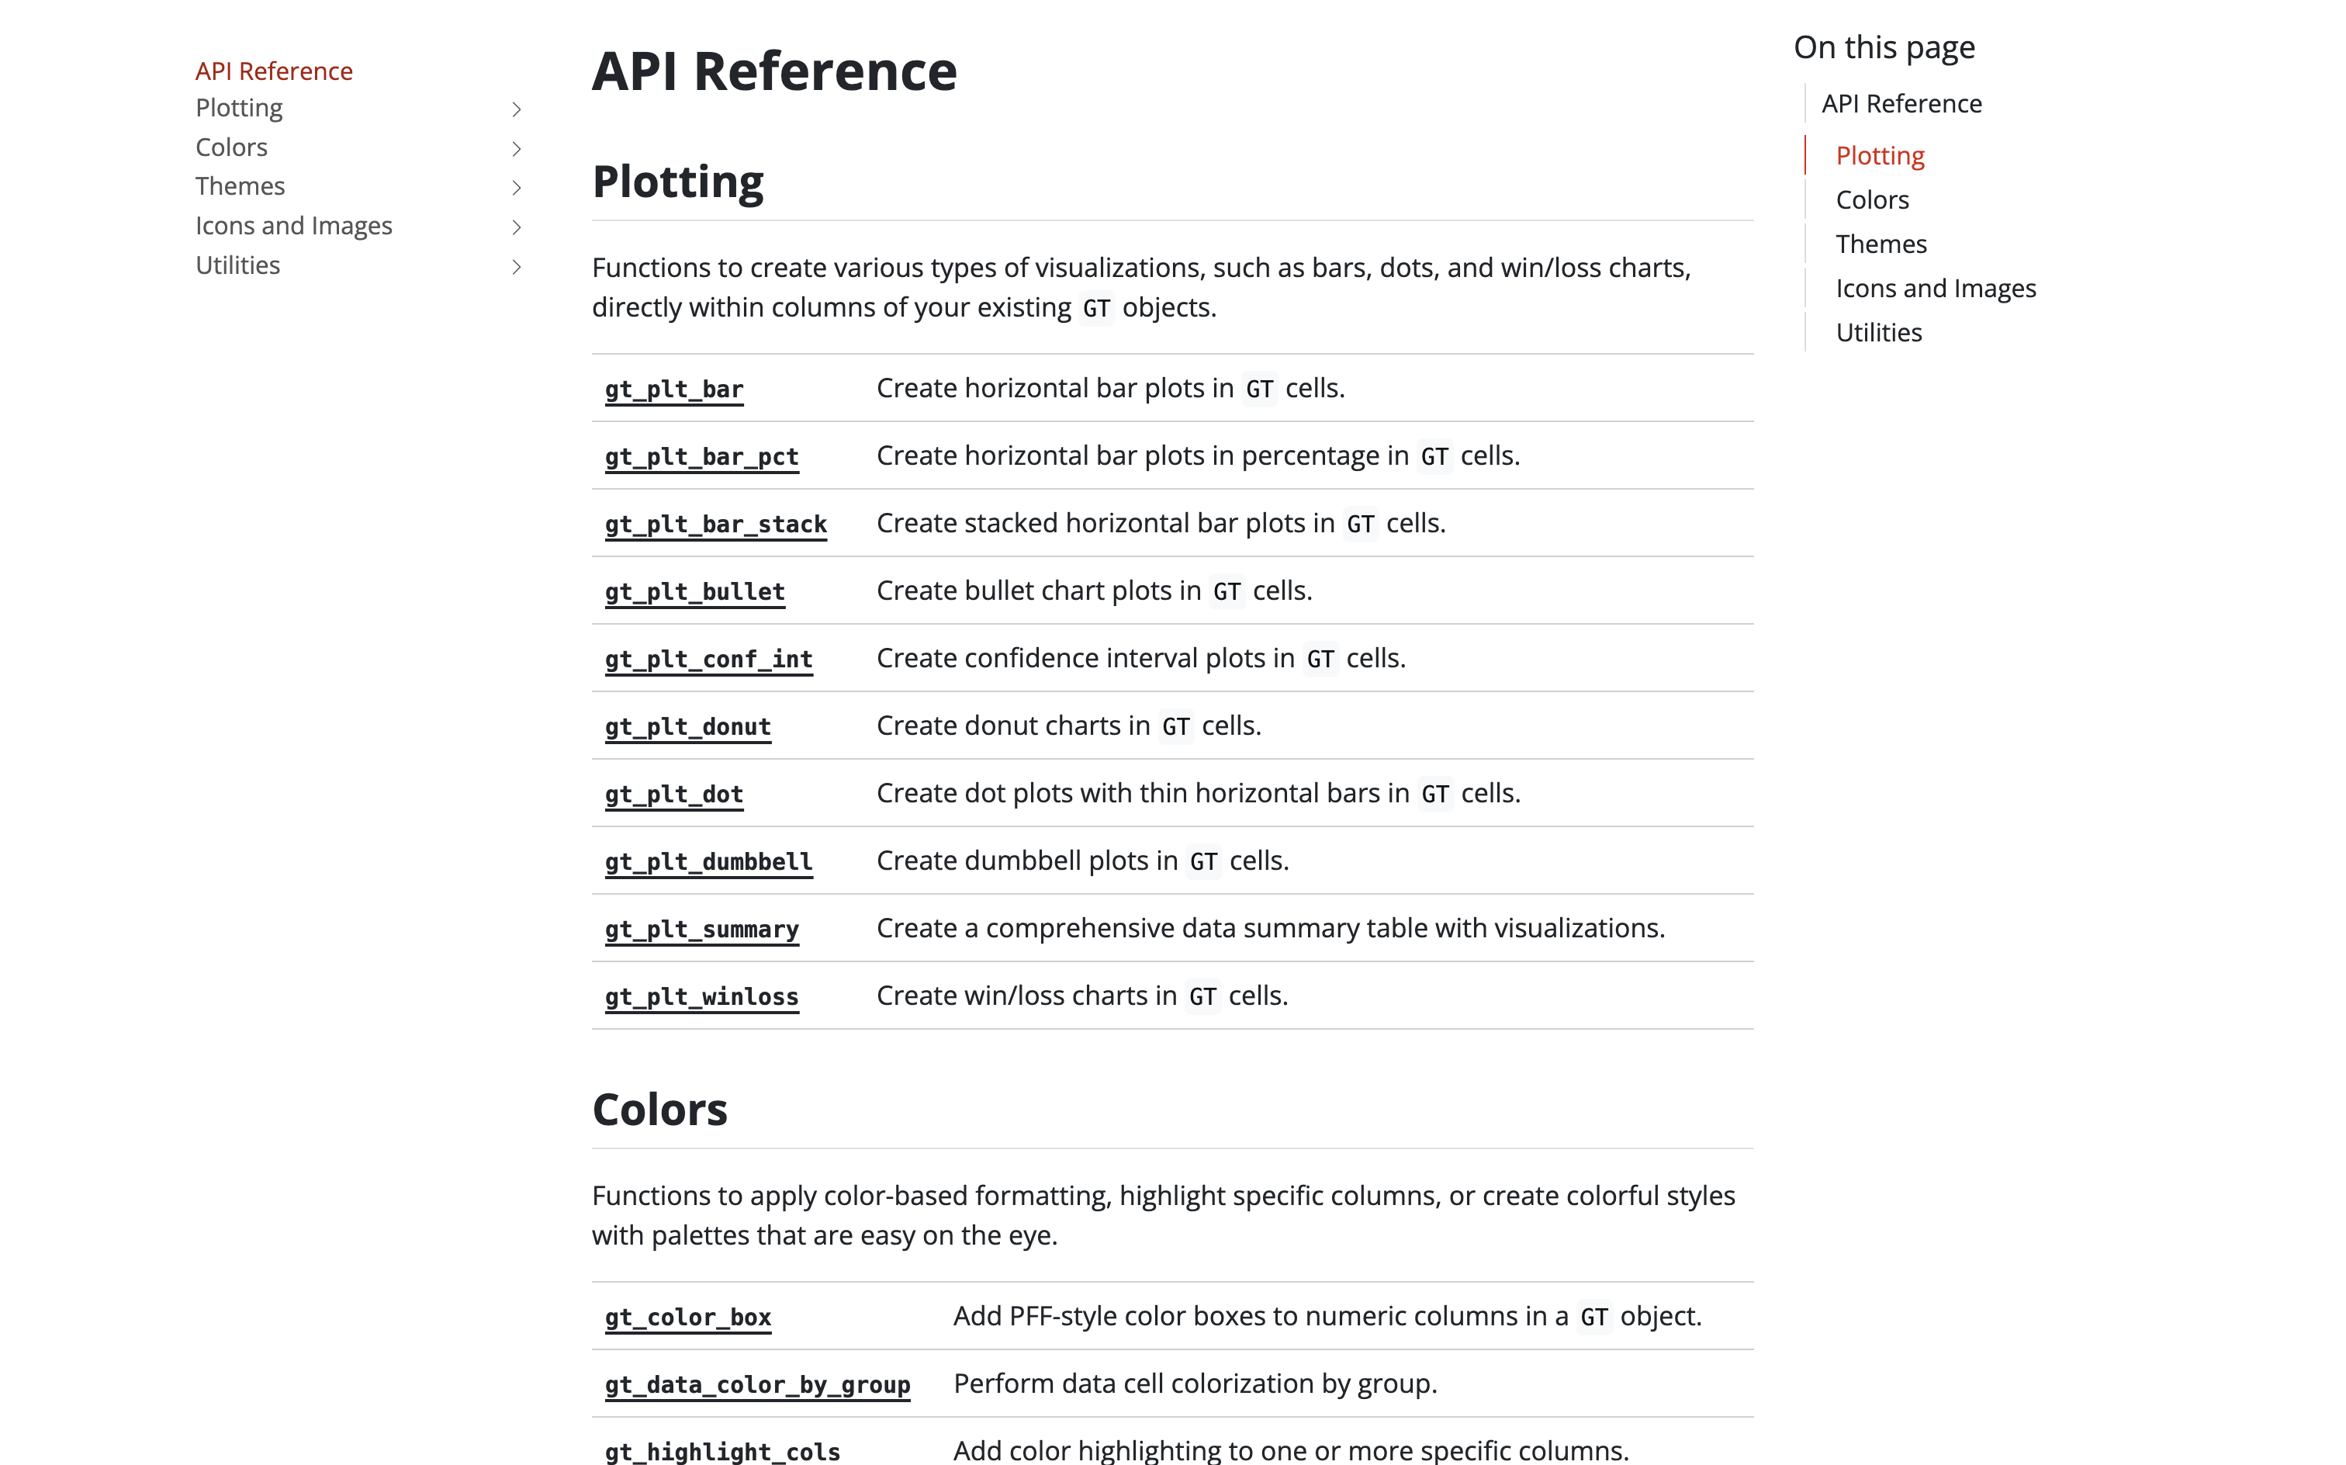The image size is (2346, 1465).
Task: Open the gt_color_box function link
Action: [687, 1317]
